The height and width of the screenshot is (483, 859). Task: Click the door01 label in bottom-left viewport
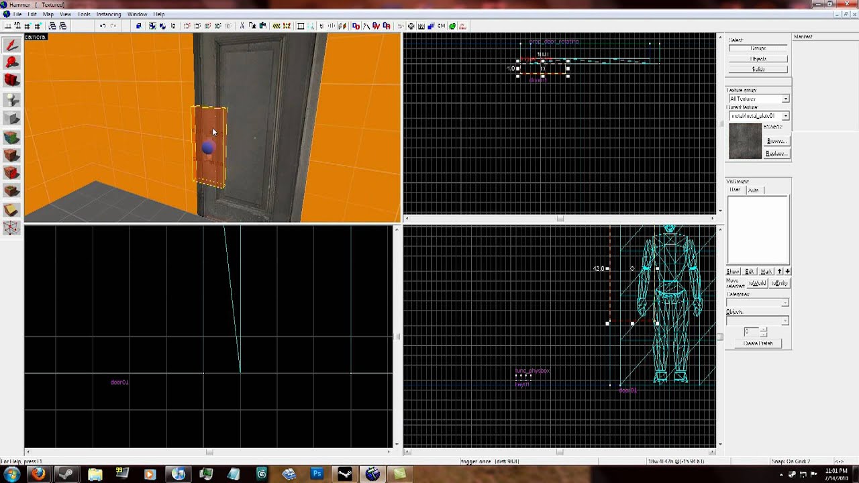click(119, 382)
